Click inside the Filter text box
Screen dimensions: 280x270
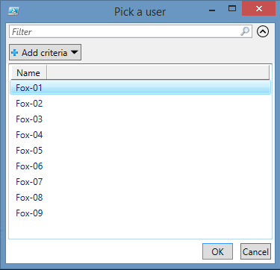pos(131,31)
